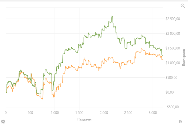
Task: Click the 500 tick on x-axis
Action: point(30,113)
